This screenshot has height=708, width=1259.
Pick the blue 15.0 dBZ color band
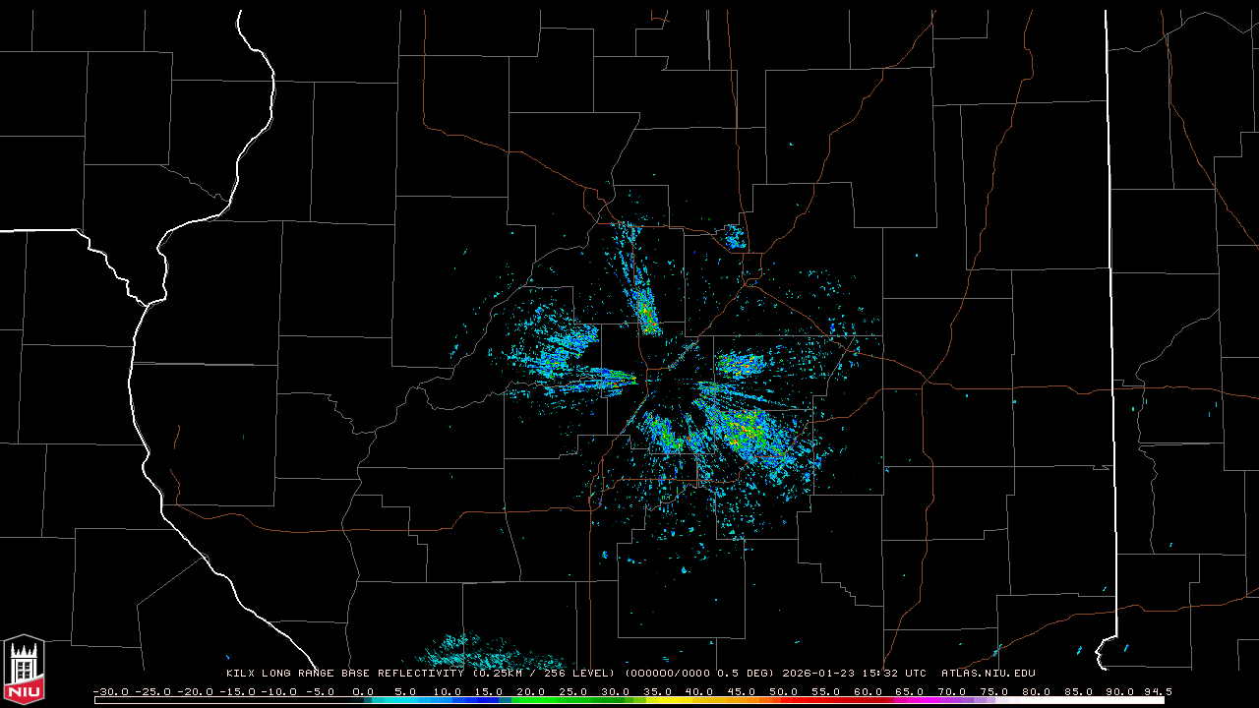click(x=490, y=700)
